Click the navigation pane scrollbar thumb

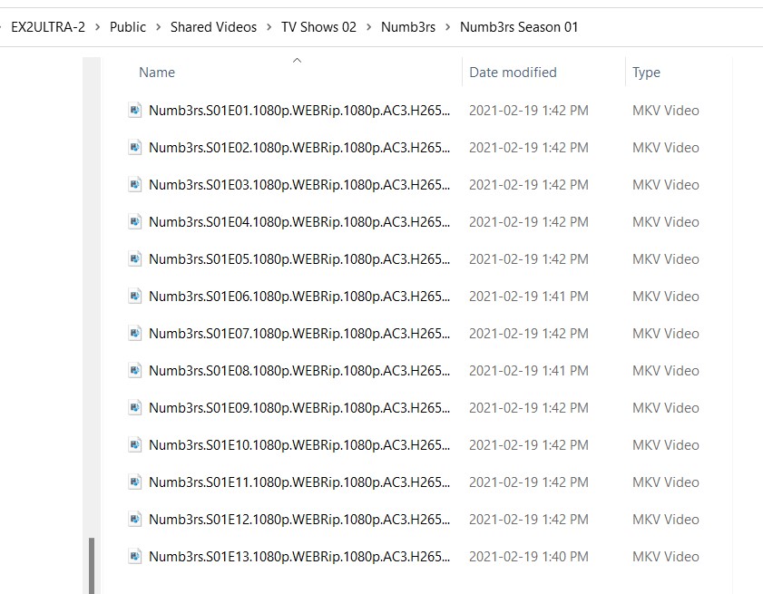pyautogui.click(x=92, y=565)
